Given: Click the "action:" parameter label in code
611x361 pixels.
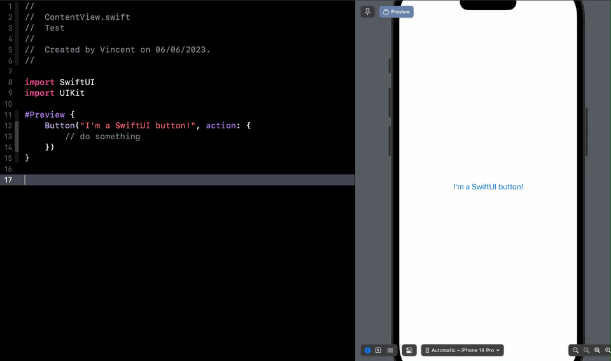Looking at the screenshot, I should (223, 126).
